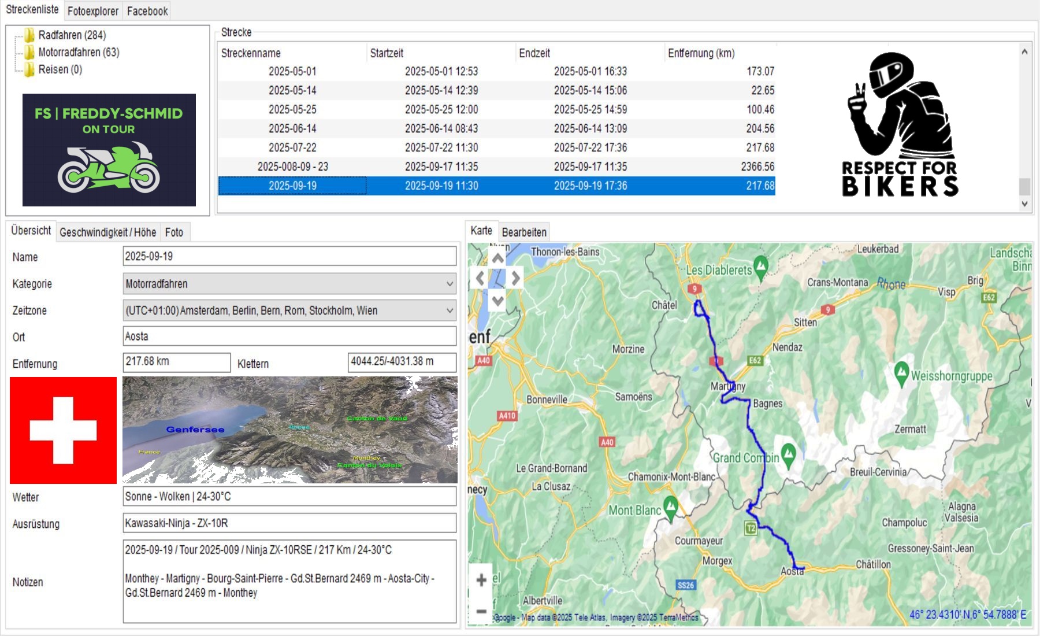Switch to the Bearbeiten map tab
This screenshot has height=636, width=1040.
523,232
